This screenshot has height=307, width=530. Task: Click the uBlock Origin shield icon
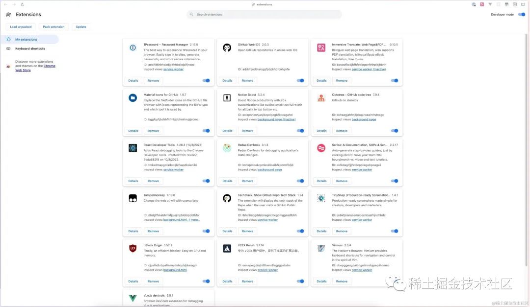click(132, 248)
